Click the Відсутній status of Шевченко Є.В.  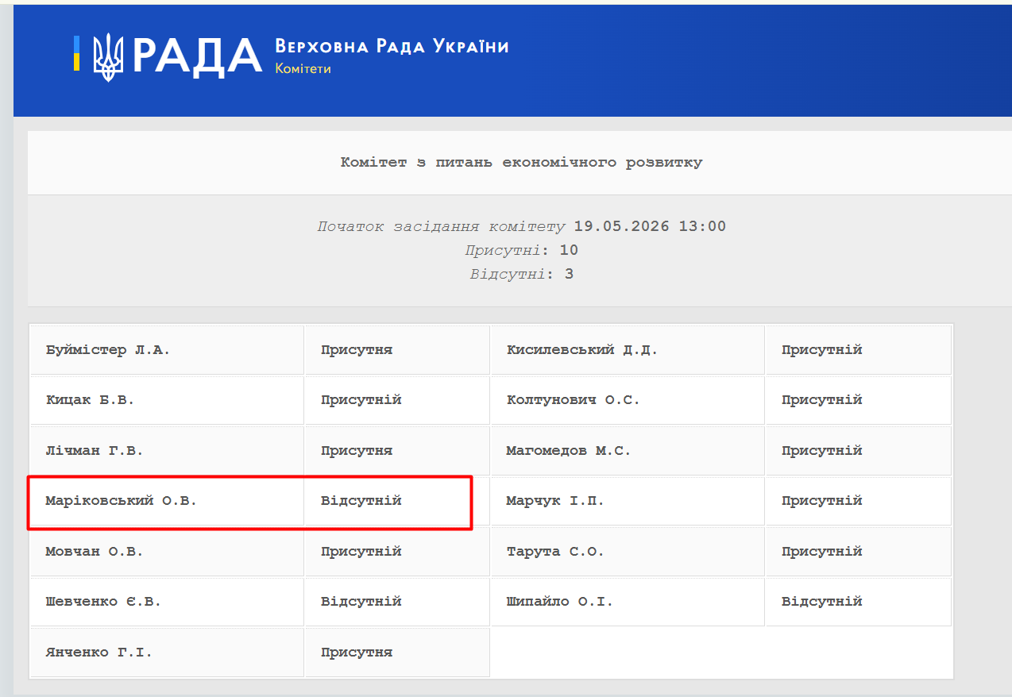pyautogui.click(x=361, y=602)
